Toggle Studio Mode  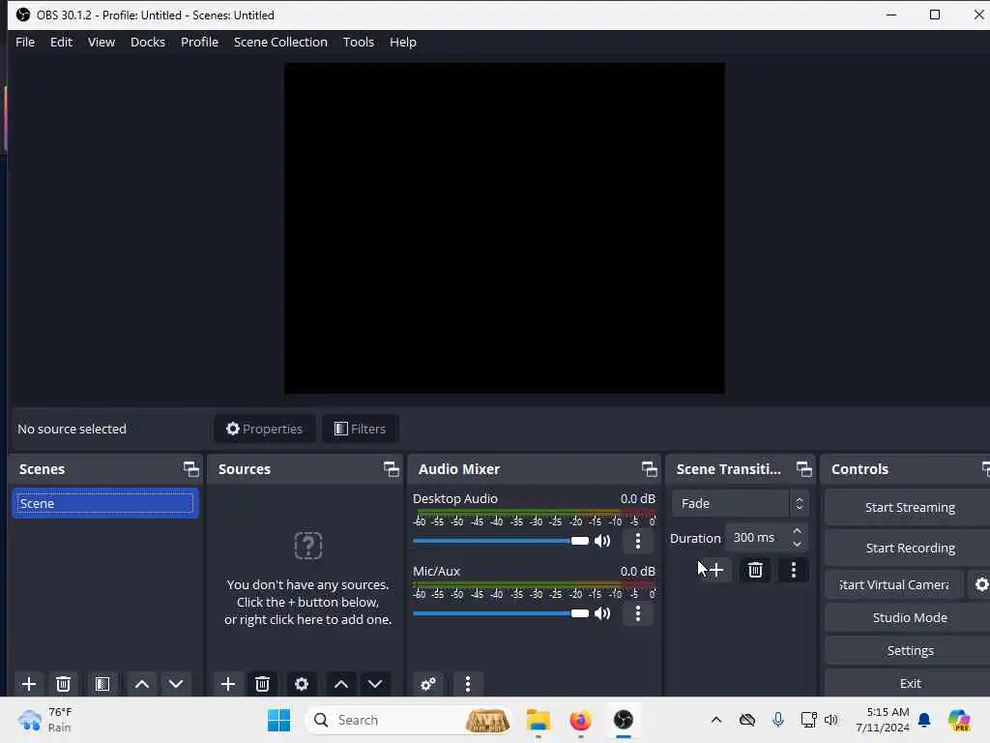click(909, 617)
